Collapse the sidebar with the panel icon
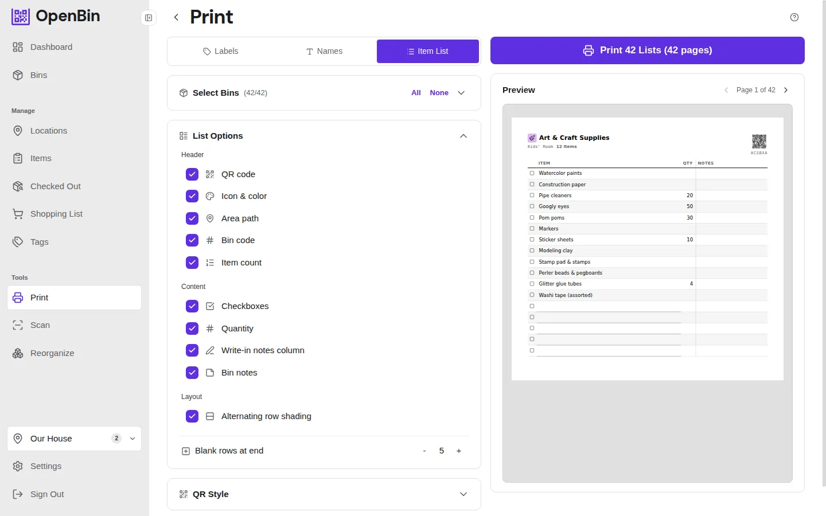Image resolution: width=826 pixels, height=516 pixels. (x=149, y=18)
